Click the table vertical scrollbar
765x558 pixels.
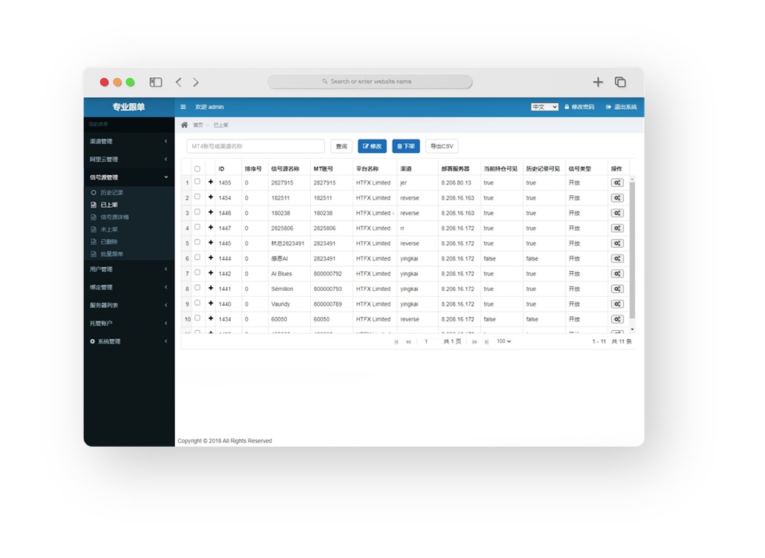coord(632,250)
